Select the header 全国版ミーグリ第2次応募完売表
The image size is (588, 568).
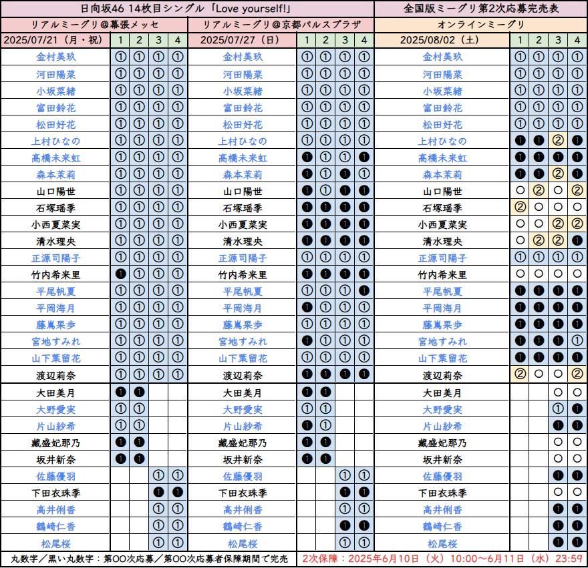(481, 9)
